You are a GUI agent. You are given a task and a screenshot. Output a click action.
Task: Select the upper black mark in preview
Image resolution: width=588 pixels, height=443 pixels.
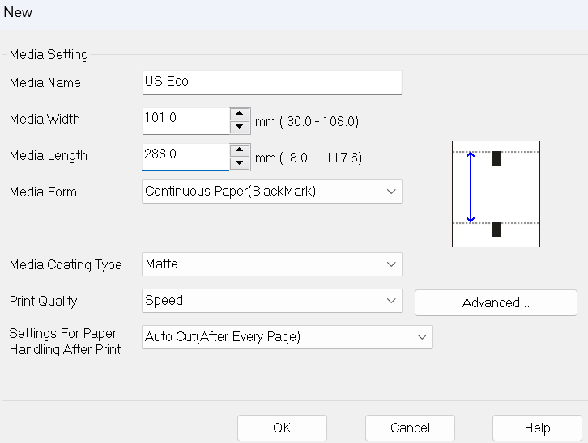496,158
